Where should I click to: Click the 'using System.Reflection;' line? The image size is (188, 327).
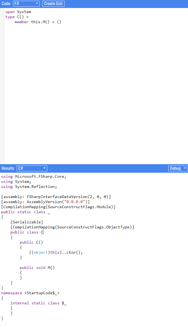coord(29,186)
